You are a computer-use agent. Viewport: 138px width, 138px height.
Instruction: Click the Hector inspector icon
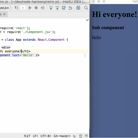(81, 136)
